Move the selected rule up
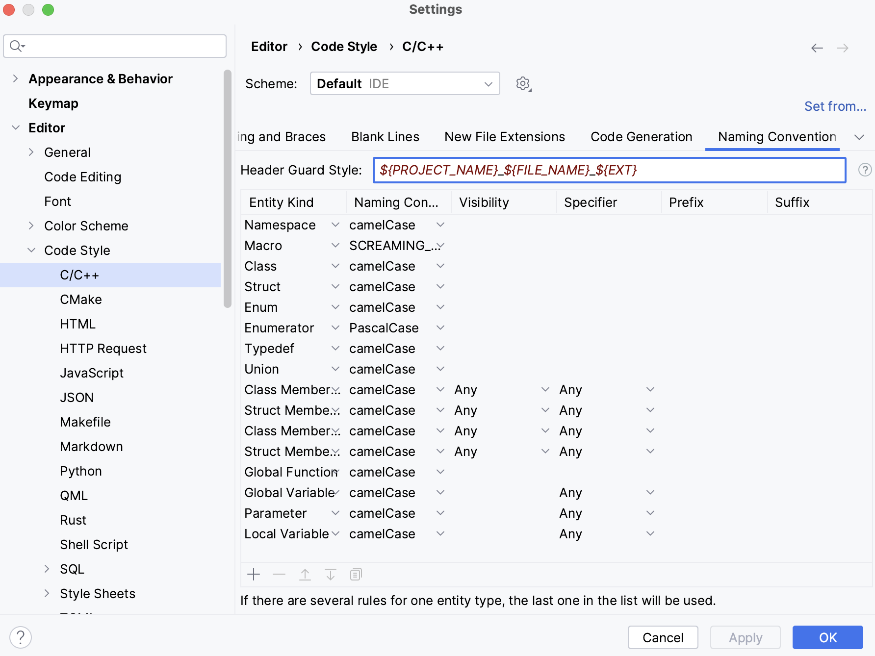The image size is (875, 656). click(x=305, y=574)
